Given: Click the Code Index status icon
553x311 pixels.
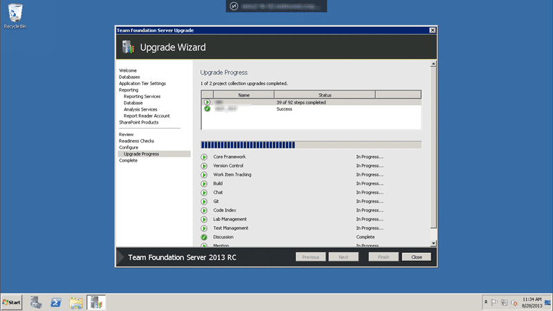Looking at the screenshot, I should point(204,211).
